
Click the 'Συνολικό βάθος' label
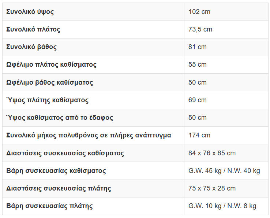click(31, 47)
